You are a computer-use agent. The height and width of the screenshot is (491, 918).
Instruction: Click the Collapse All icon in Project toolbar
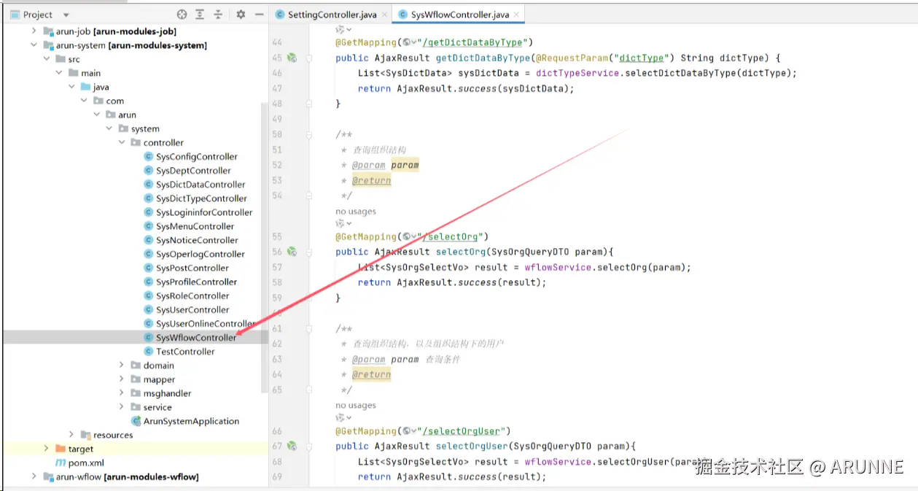(218, 14)
